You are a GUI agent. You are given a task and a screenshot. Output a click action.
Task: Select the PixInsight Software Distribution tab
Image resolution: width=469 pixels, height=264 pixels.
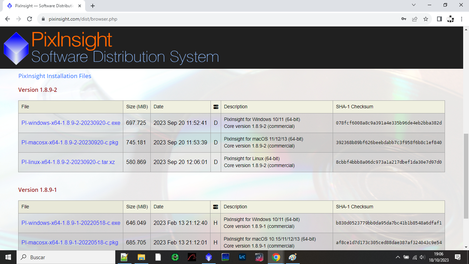click(x=45, y=6)
